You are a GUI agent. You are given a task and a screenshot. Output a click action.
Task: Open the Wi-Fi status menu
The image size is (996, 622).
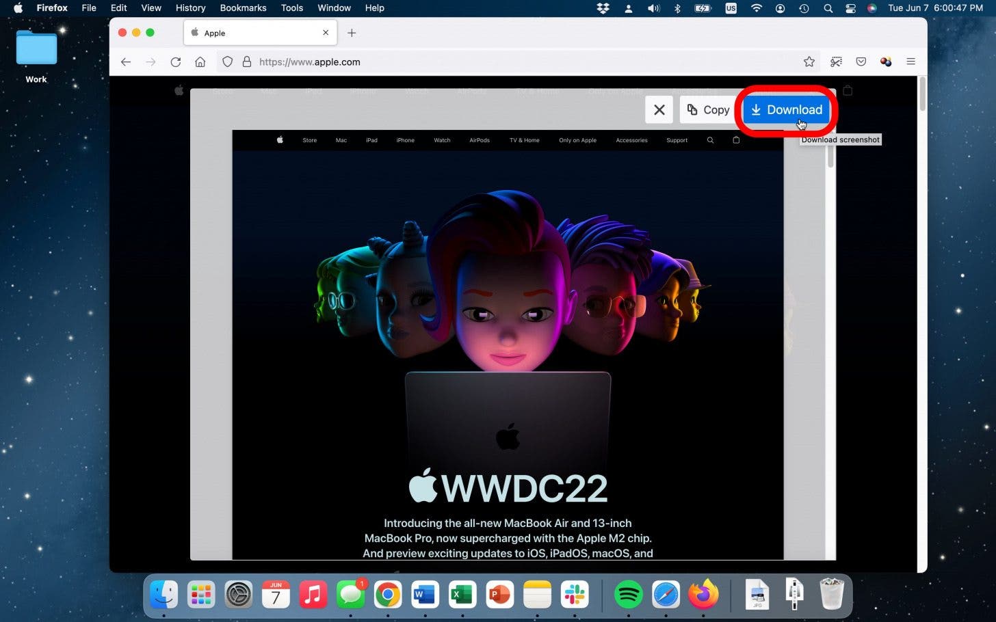[756, 8]
